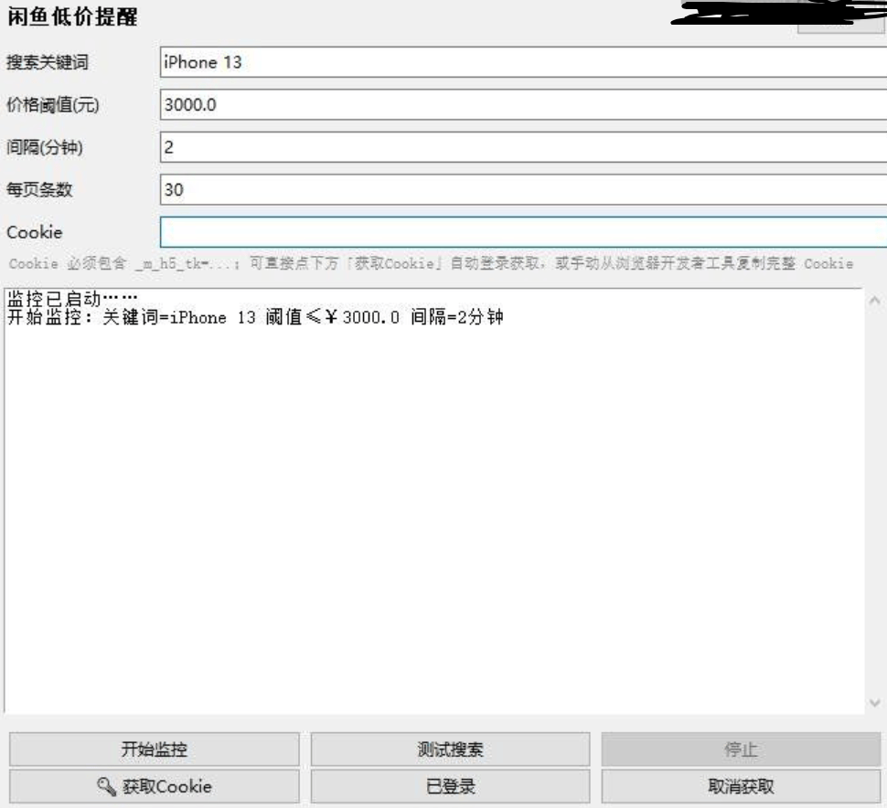Screen dimensions: 887x808
Task: Start monitoring with 开始监控 button
Action: 154,750
